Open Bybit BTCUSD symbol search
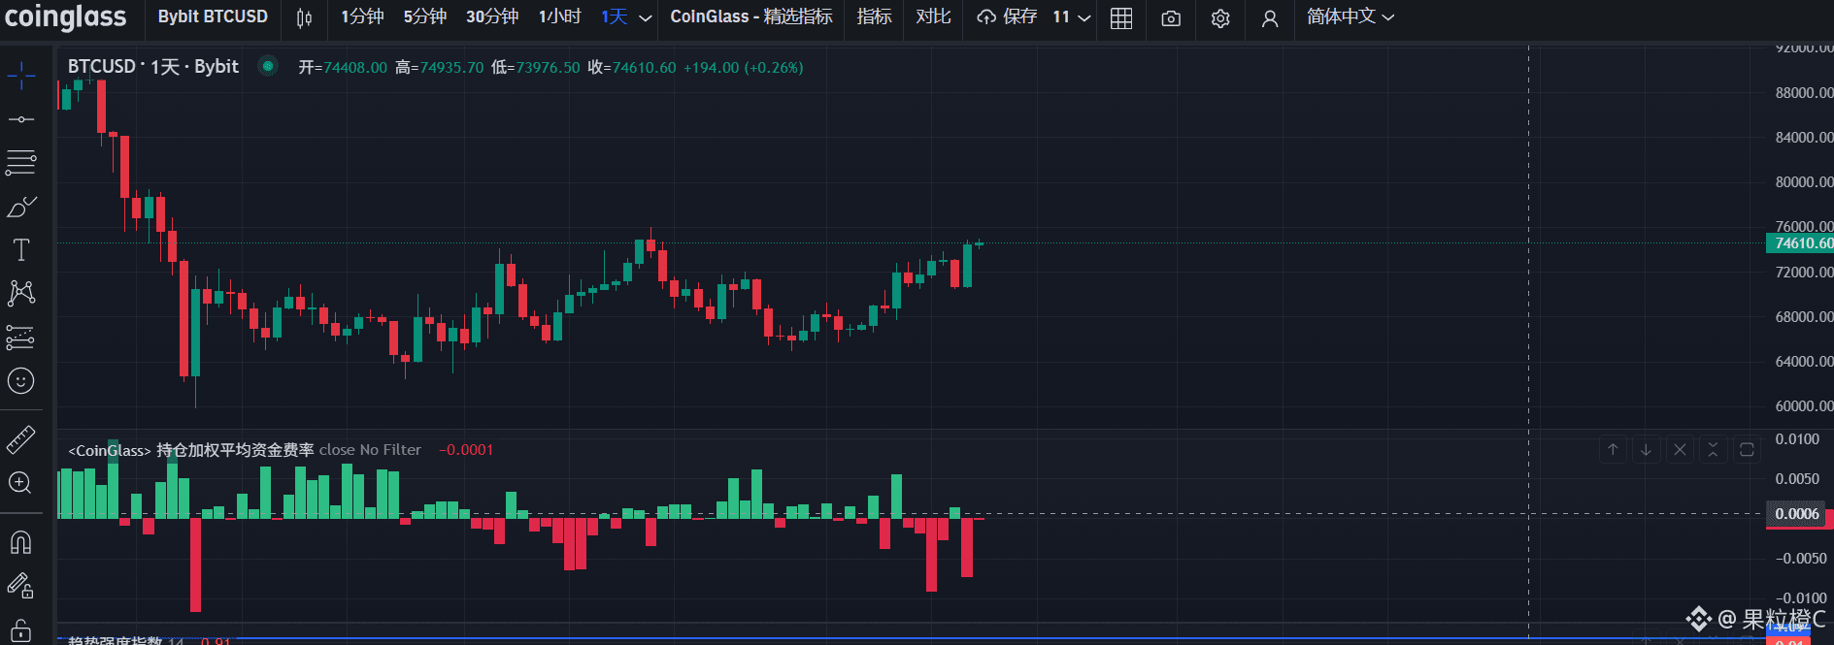This screenshot has height=645, width=1834. (x=213, y=16)
